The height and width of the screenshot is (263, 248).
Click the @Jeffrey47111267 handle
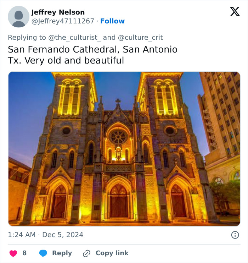tap(63, 21)
